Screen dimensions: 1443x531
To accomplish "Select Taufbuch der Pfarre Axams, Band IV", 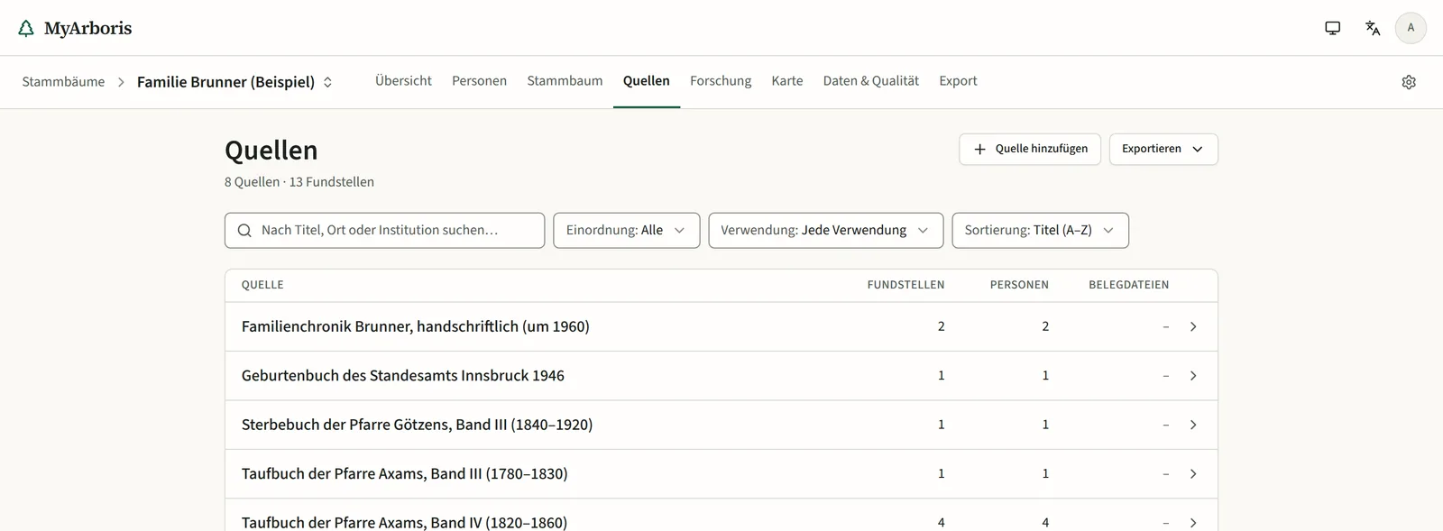I will pyautogui.click(x=721, y=516).
